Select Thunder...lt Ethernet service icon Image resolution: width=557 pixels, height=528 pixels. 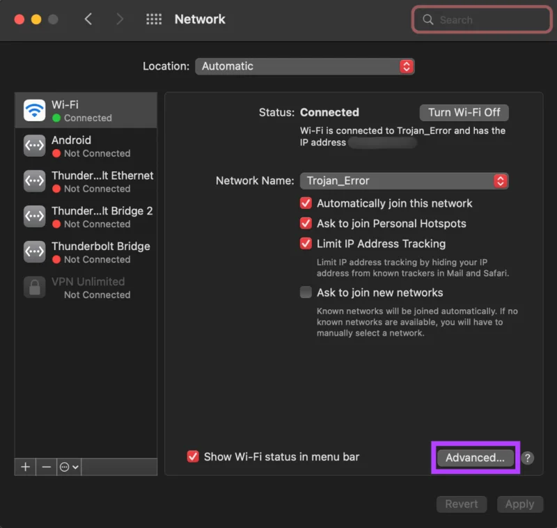(34, 181)
